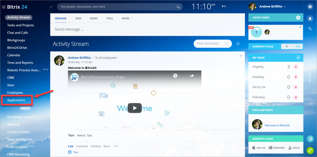The height and width of the screenshot is (157, 317).
Task: Open the help question mark icon
Action: (x=310, y=7)
